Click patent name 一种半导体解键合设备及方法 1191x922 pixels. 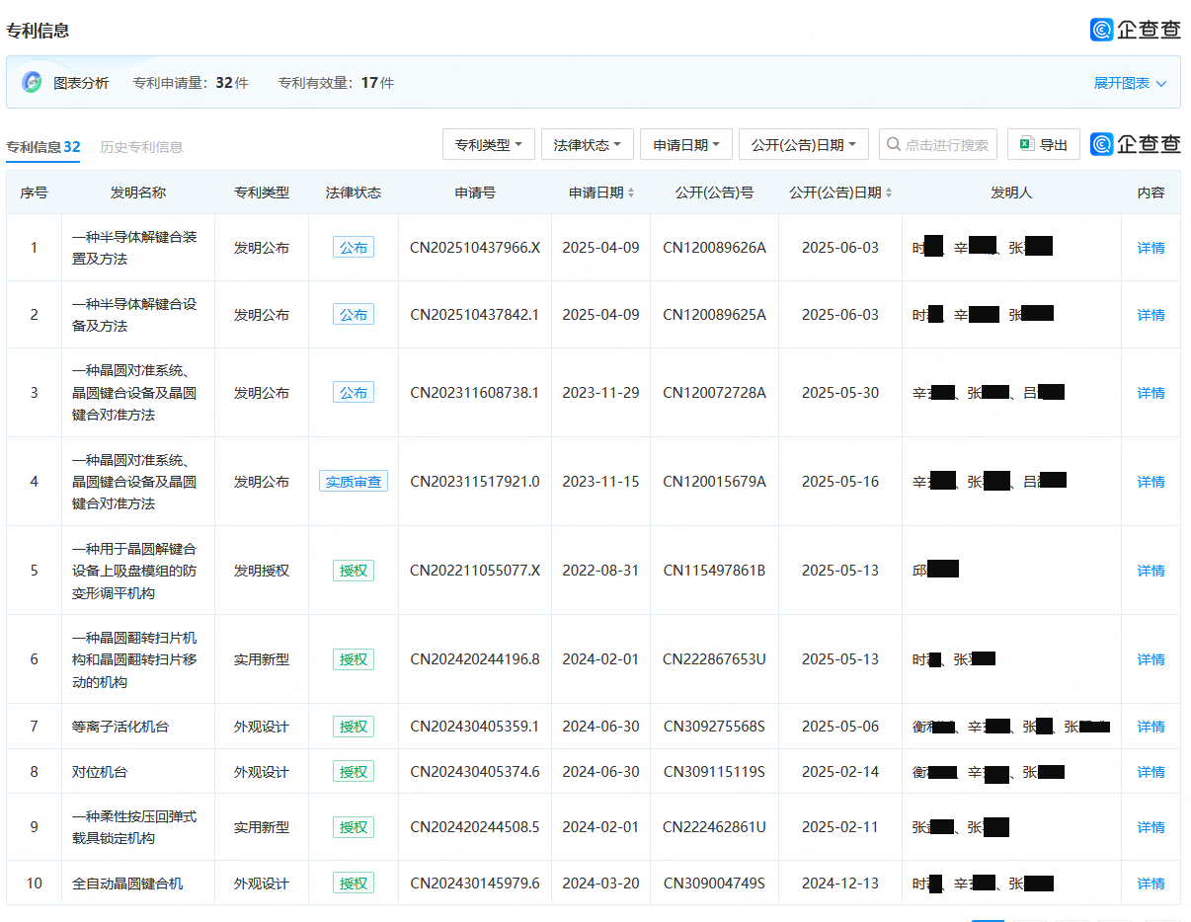coord(134,315)
